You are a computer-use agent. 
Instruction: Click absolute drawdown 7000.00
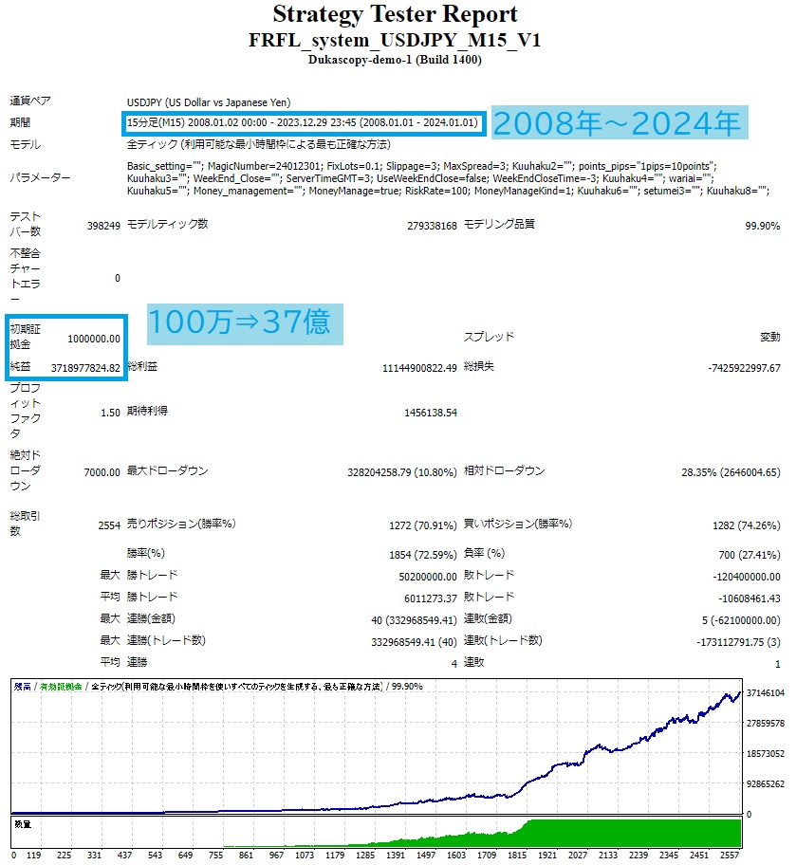point(102,472)
